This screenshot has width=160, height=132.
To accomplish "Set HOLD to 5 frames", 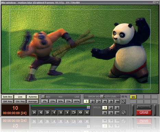I will (x=111, y=113).
